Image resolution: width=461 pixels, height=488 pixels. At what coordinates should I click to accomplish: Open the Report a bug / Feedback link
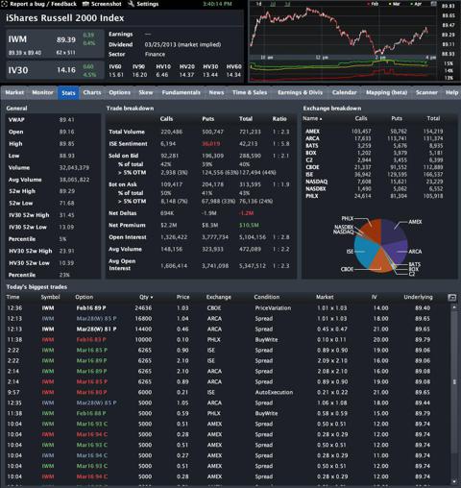pos(39,4)
